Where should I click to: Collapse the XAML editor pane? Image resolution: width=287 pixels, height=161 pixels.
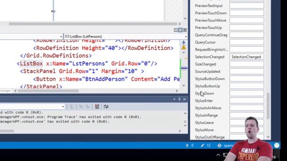coord(185,30)
